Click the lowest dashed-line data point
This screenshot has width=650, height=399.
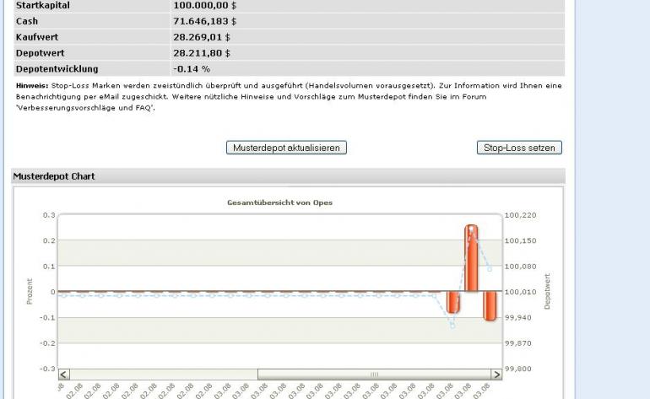tap(452, 326)
